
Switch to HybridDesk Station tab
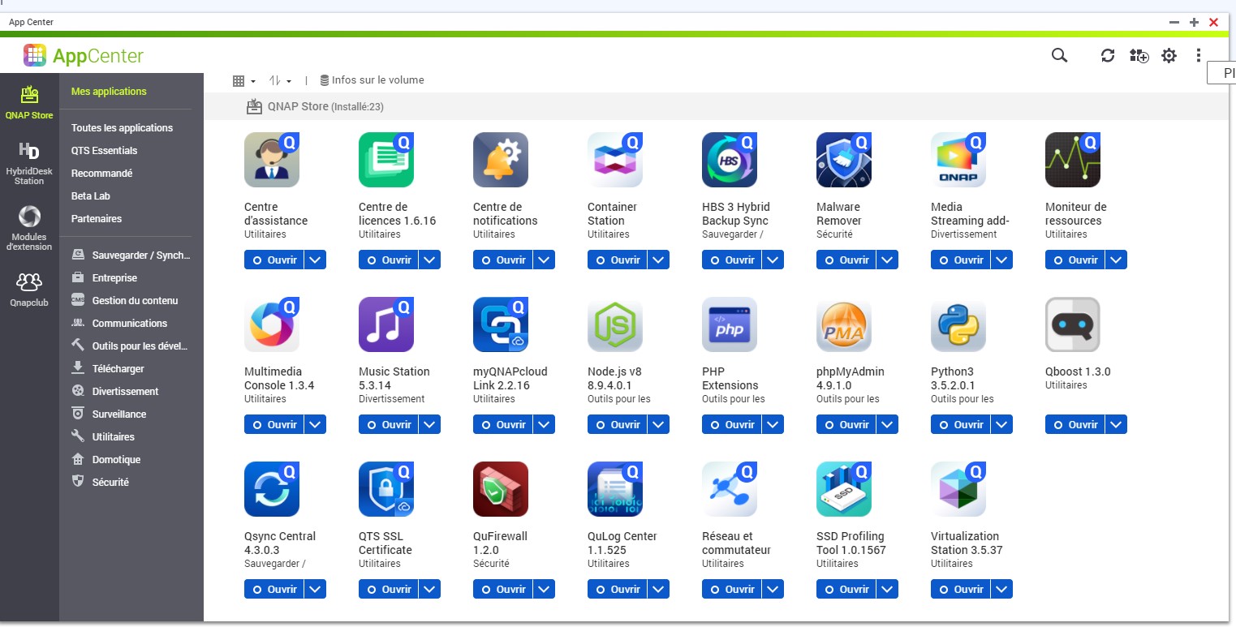click(29, 163)
